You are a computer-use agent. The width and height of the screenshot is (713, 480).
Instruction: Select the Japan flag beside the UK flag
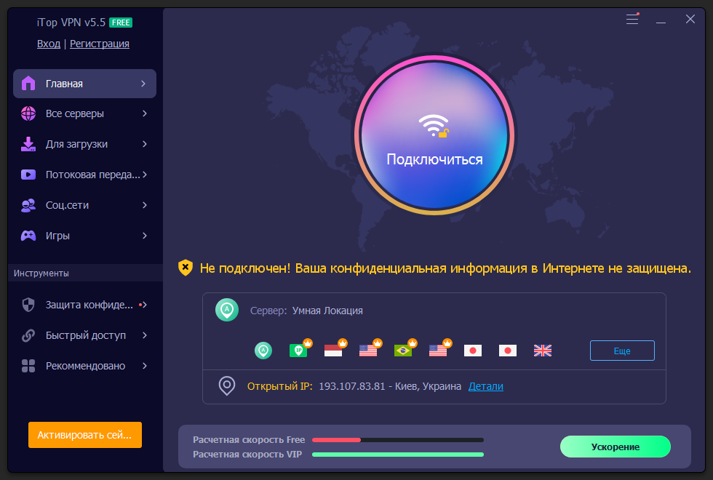pos(508,351)
